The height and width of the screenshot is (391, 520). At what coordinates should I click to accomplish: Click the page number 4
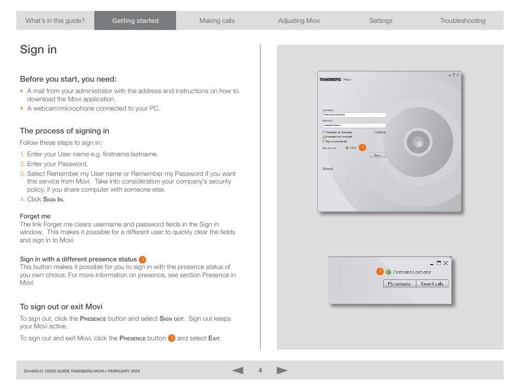point(261,370)
